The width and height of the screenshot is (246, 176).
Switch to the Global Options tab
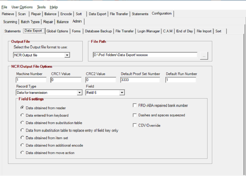click(57, 31)
